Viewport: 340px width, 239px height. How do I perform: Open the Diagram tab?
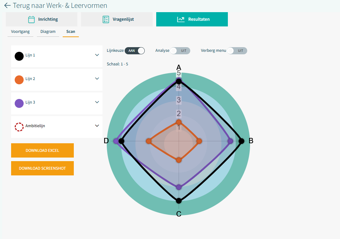coord(48,32)
